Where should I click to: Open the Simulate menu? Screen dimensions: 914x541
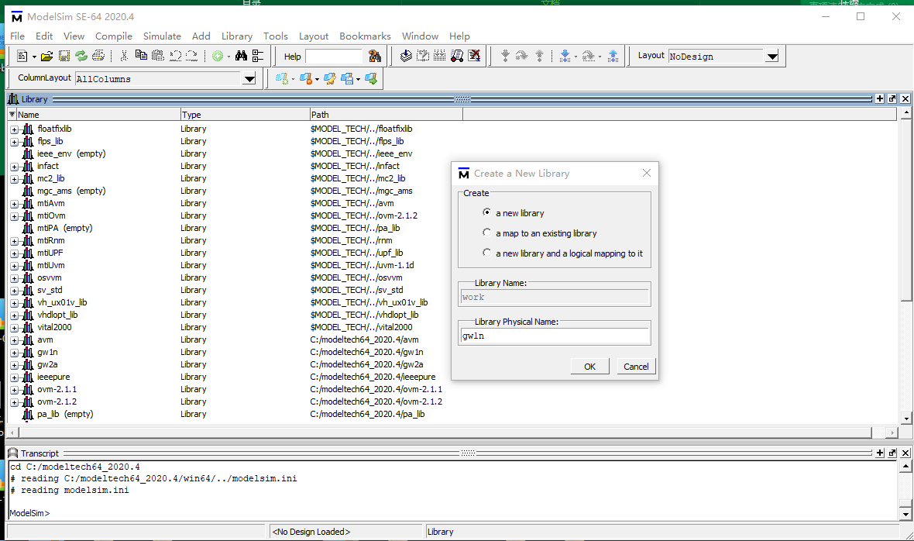tap(162, 36)
